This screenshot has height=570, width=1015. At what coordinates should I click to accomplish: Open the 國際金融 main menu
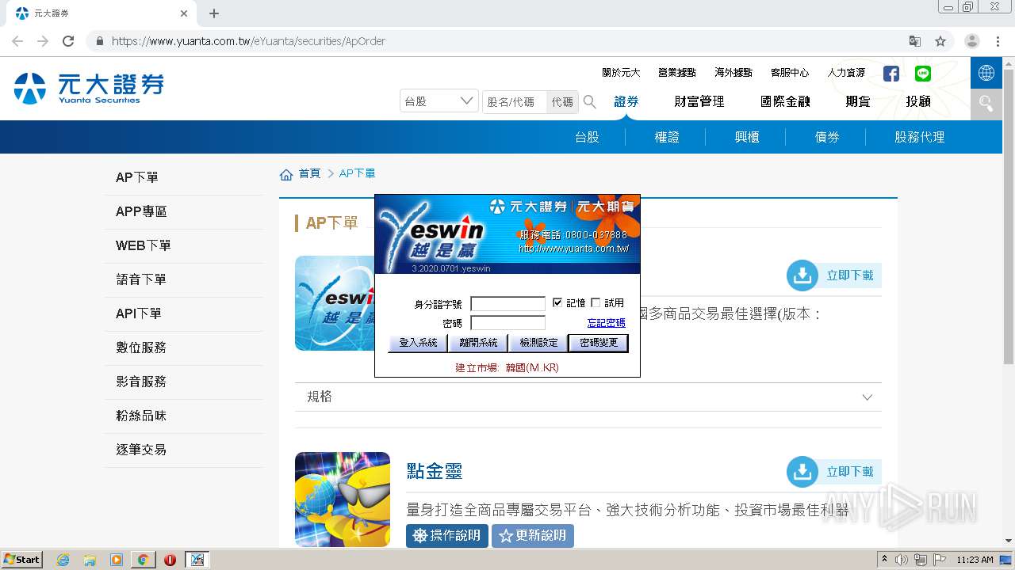click(x=785, y=101)
